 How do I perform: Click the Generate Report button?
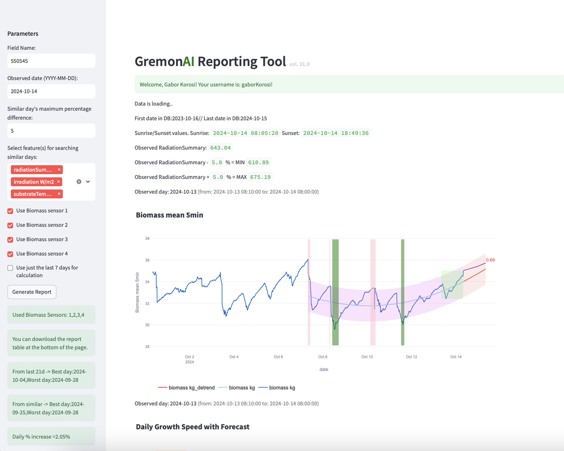(32, 292)
